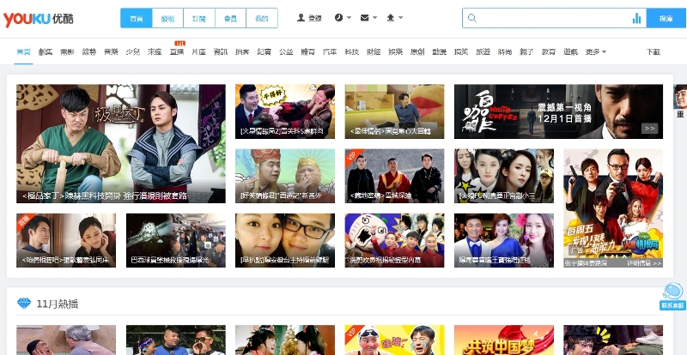The height and width of the screenshot is (355, 687).
Task: Open the 我的 tab
Action: 261,18
